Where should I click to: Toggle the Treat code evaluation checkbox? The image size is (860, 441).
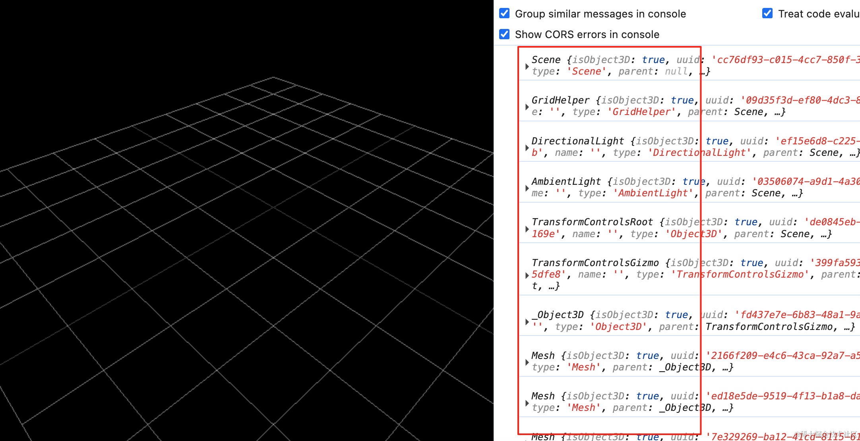click(767, 13)
